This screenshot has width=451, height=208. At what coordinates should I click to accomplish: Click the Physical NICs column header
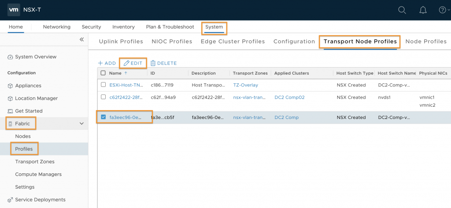pyautogui.click(x=433, y=73)
